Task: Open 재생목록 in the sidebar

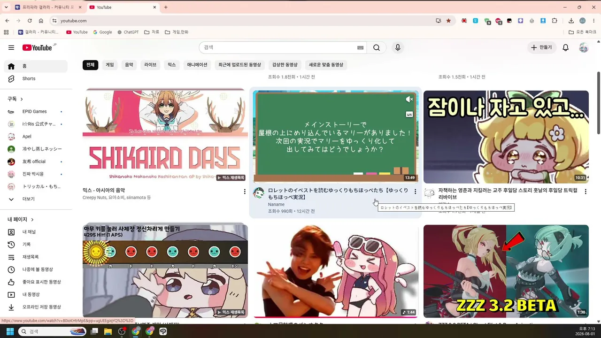Action: (36, 257)
